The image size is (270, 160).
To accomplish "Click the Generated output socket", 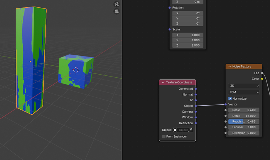I will point(196,89).
